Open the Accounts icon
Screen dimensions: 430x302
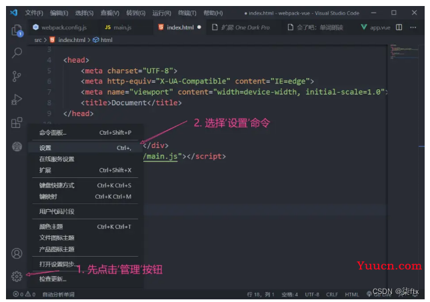coord(17,253)
